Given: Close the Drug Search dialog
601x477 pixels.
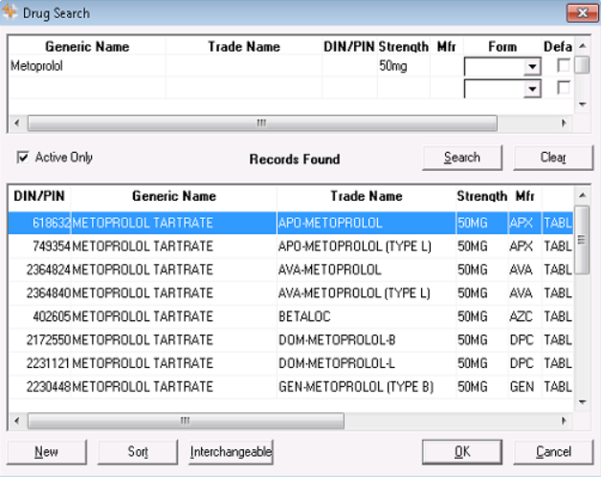Looking at the screenshot, I should coord(582,13).
